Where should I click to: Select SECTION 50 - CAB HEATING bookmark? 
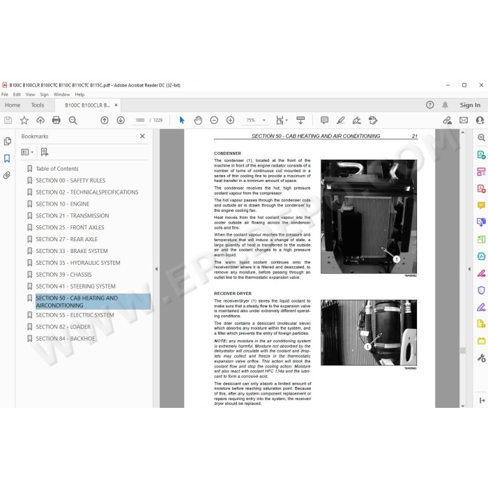(x=93, y=302)
